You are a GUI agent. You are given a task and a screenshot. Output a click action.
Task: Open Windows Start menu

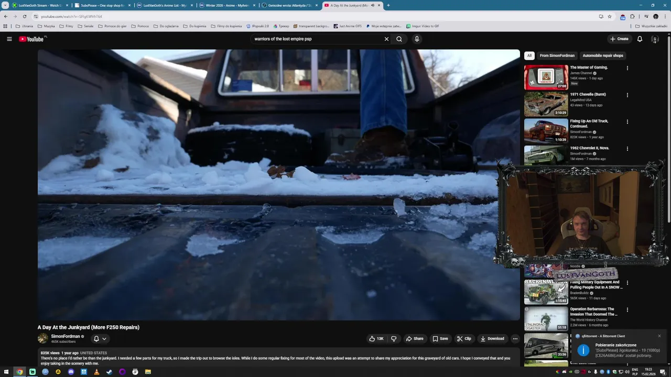coord(6,372)
